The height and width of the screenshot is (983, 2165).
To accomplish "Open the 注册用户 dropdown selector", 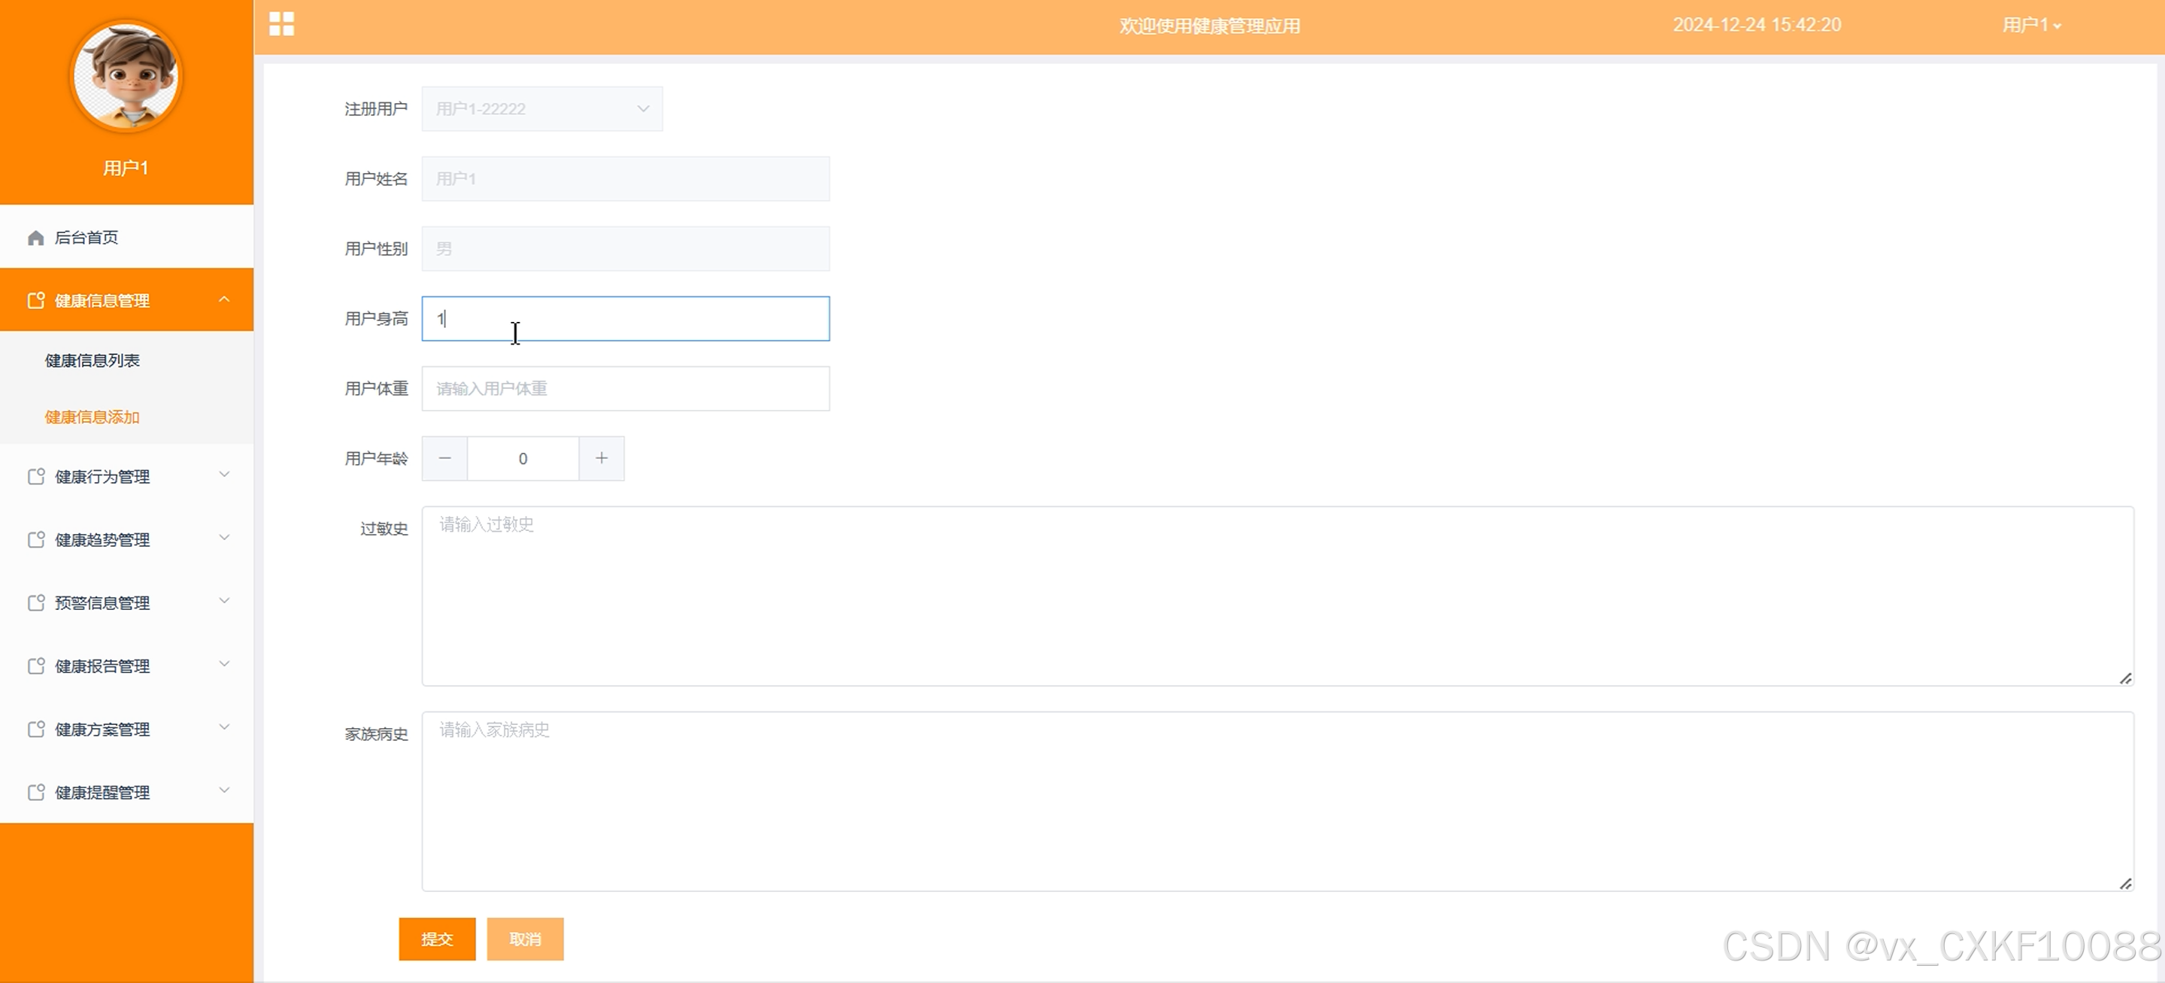I will coord(542,108).
